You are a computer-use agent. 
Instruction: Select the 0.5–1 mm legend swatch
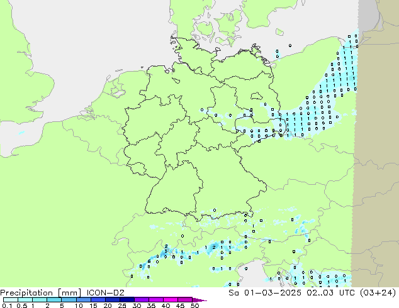(x=25, y=300)
